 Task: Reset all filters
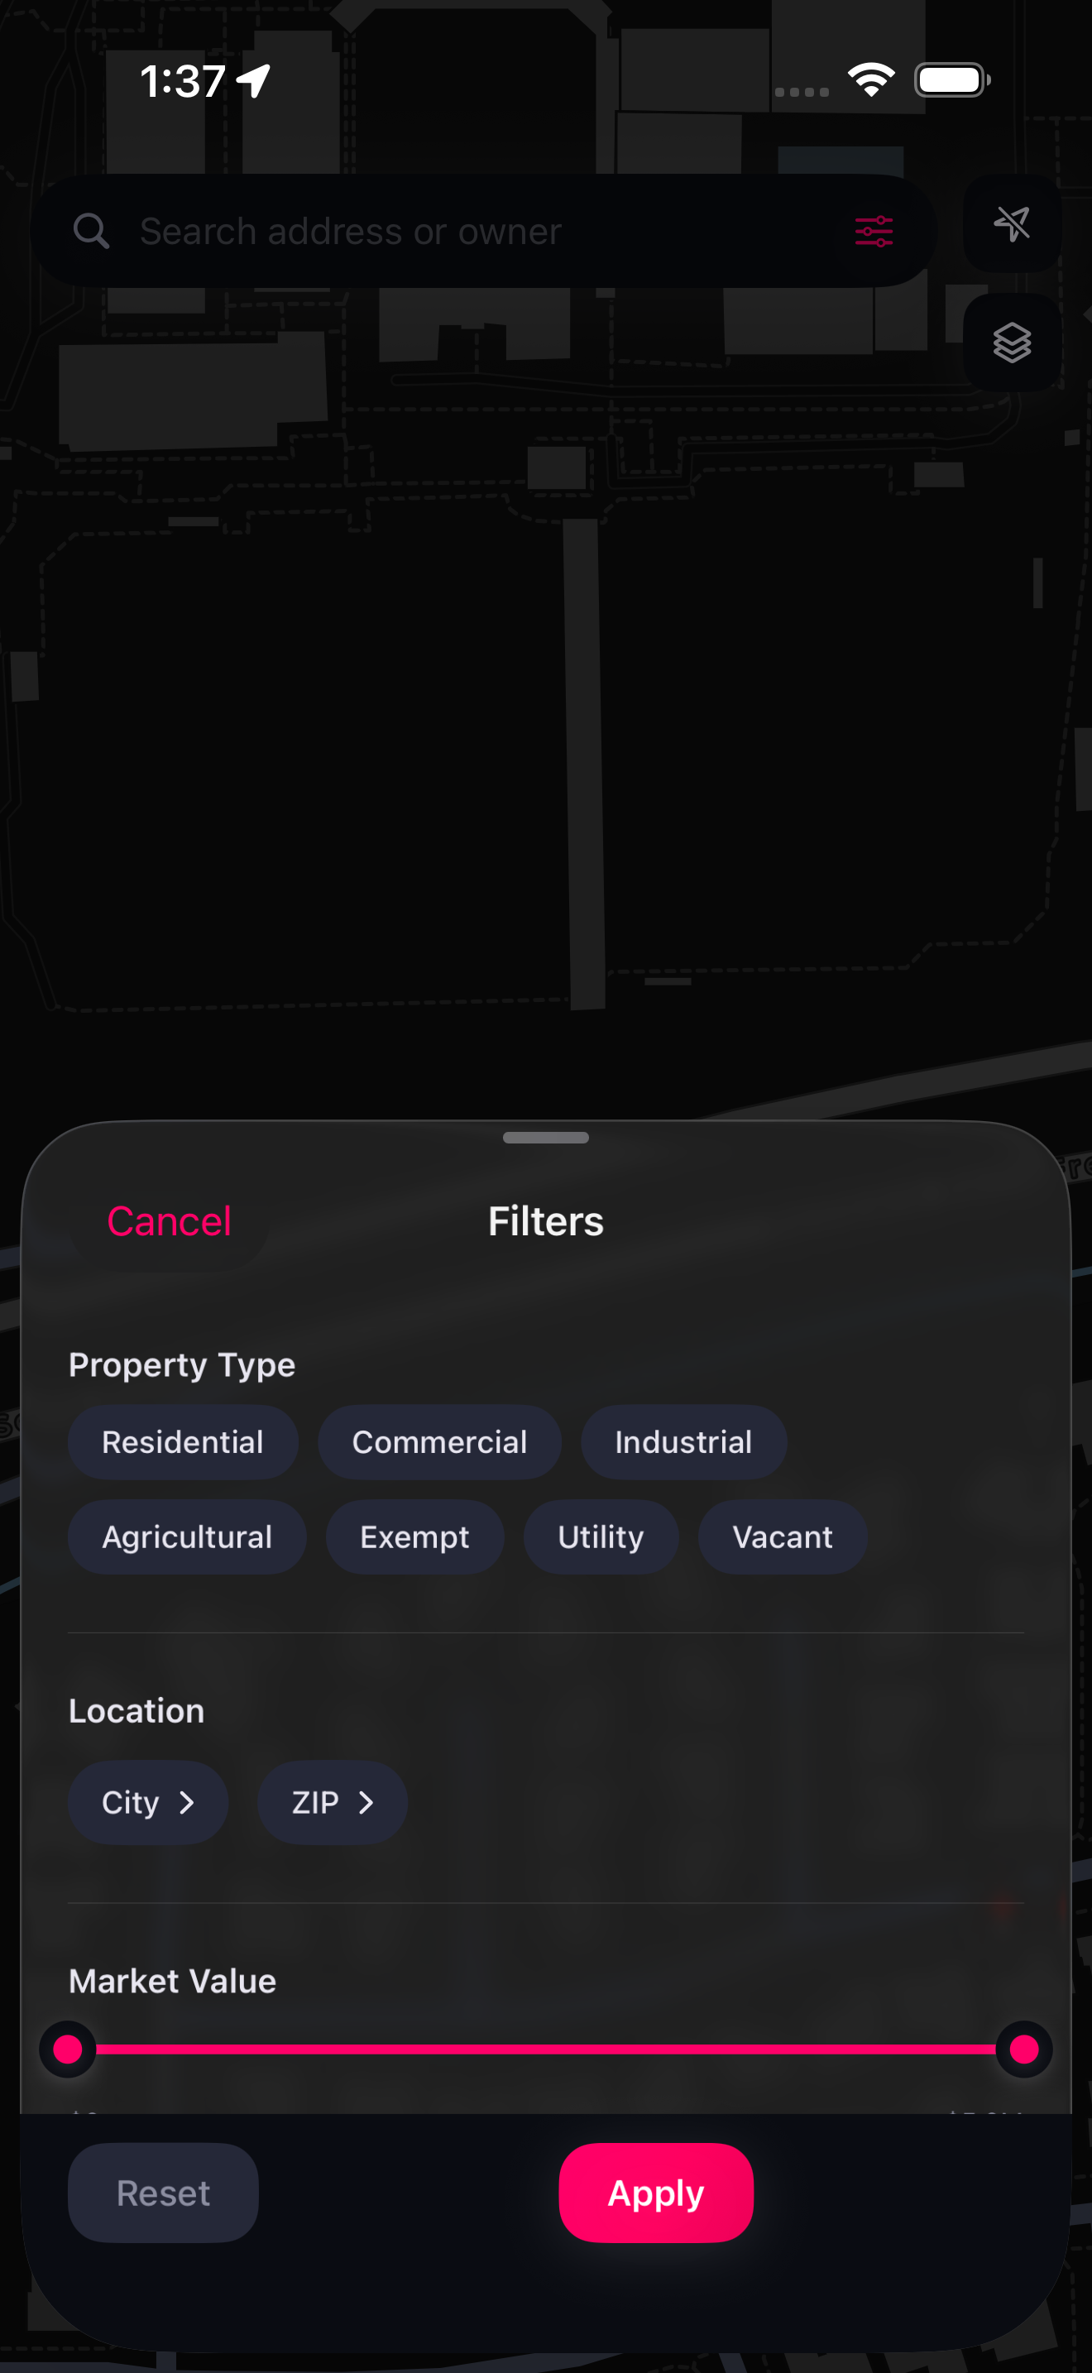(x=162, y=2193)
